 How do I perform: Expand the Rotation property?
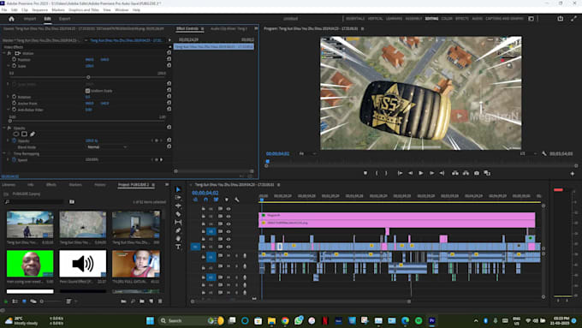point(9,97)
